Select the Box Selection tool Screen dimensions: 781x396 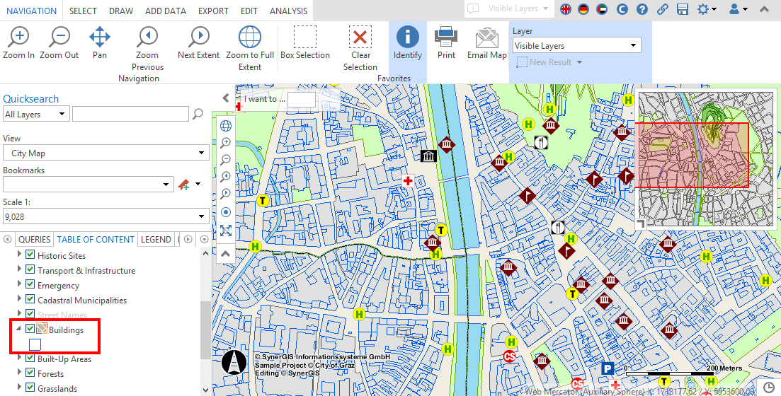pyautogui.click(x=305, y=43)
